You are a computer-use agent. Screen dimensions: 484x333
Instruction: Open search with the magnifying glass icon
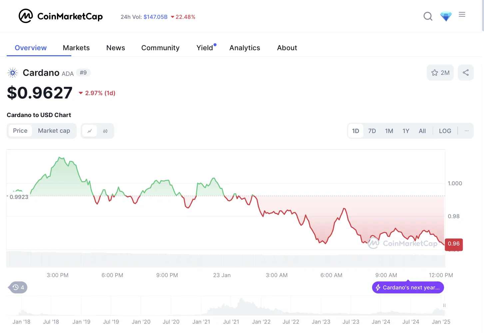point(428,16)
